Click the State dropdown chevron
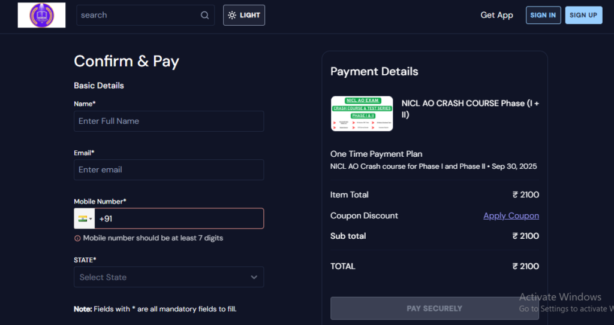The width and height of the screenshot is (614, 325). 254,277
